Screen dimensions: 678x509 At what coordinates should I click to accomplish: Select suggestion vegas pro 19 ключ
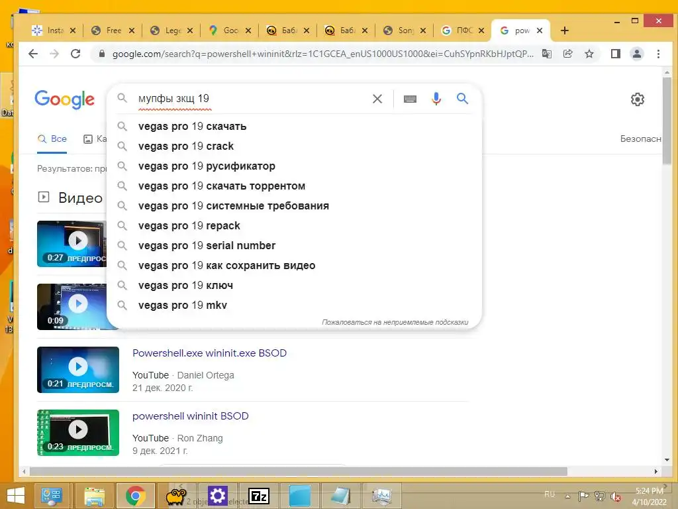(294, 286)
